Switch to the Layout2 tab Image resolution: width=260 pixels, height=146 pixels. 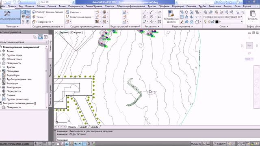(94, 127)
